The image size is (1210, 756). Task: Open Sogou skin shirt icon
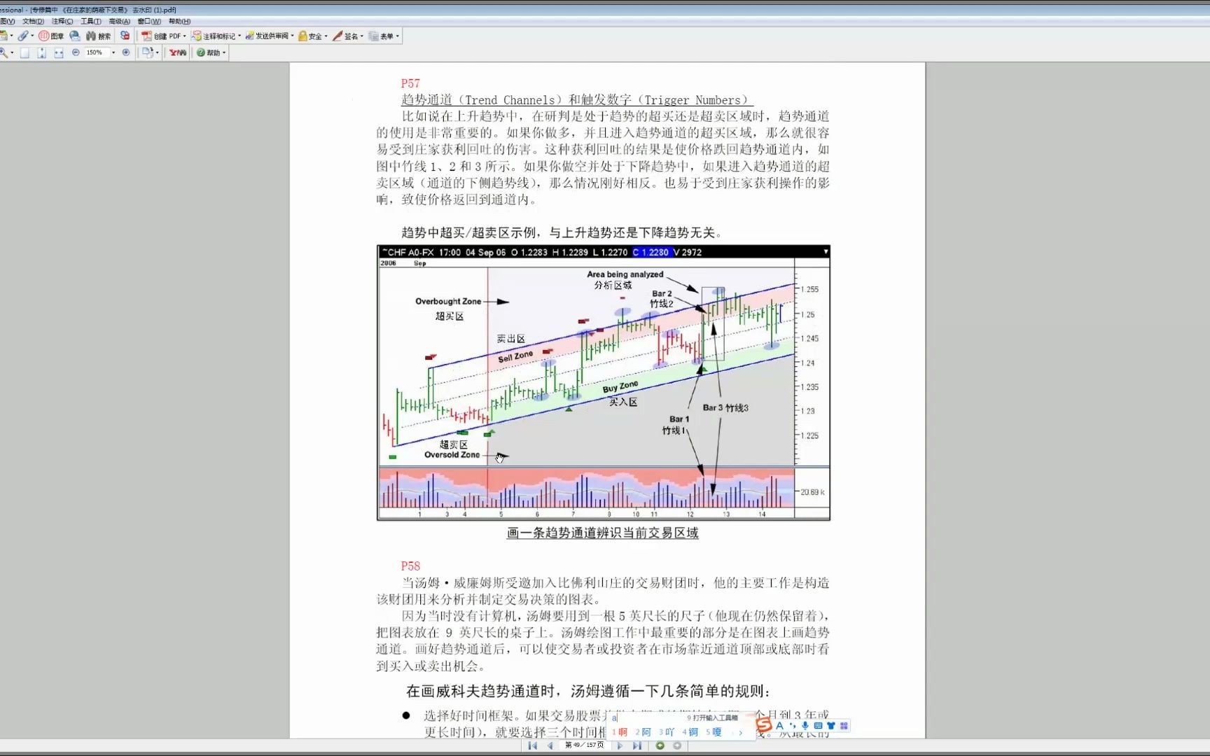click(x=830, y=726)
